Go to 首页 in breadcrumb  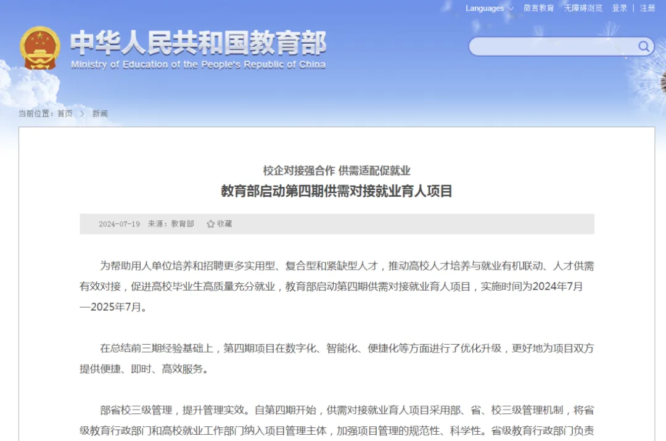[x=65, y=113]
